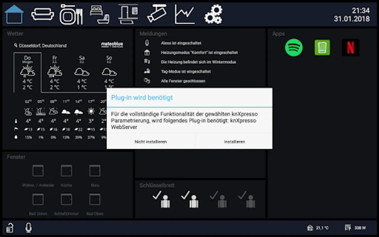Select the So forecast day

pos(109,72)
